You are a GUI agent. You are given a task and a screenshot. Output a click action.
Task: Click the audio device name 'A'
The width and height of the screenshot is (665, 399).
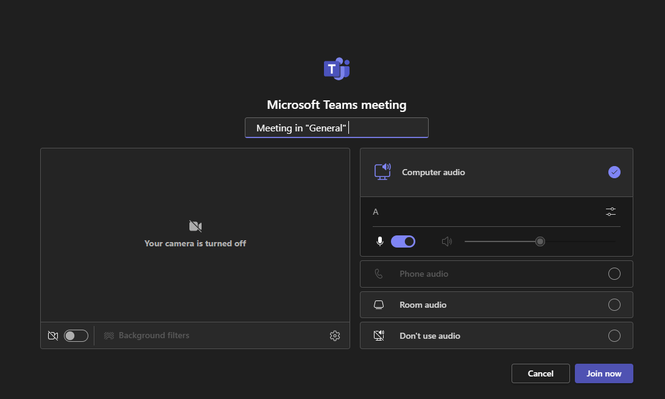(375, 212)
